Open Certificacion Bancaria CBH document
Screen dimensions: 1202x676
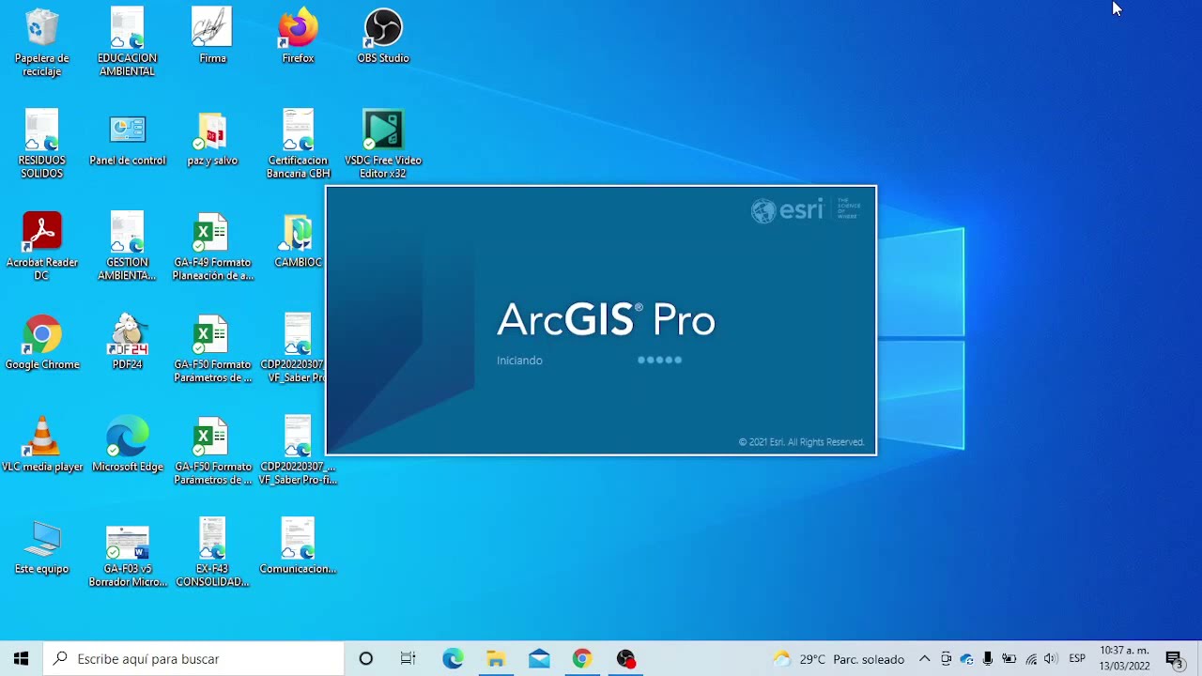[298, 144]
